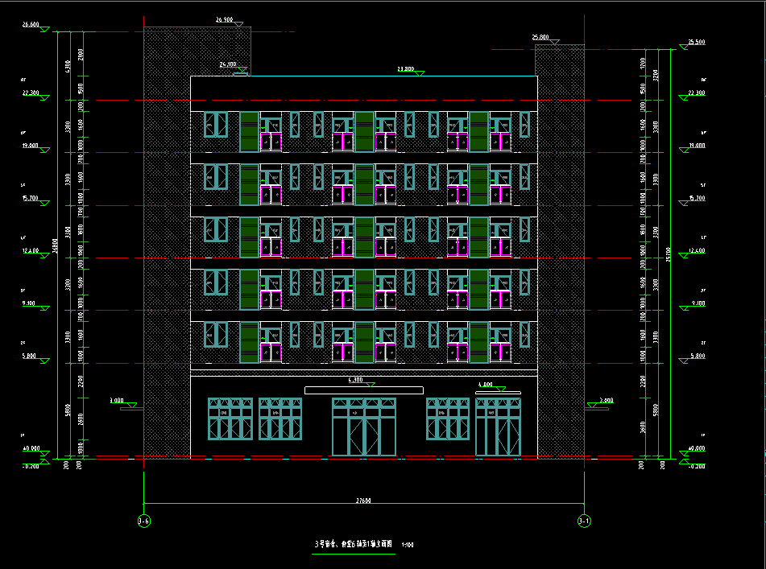Select the drawing title text below the elevation
Screen dimensions: 766x569
354,544
